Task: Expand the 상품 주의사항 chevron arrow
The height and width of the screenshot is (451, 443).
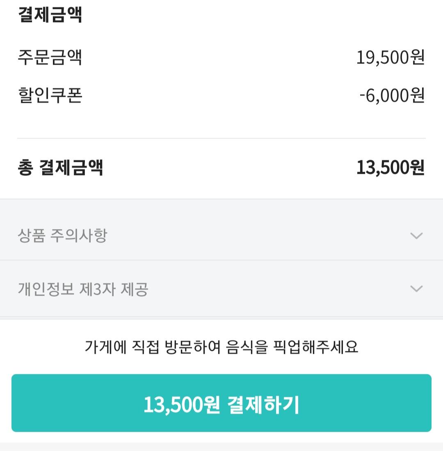Action: [416, 236]
